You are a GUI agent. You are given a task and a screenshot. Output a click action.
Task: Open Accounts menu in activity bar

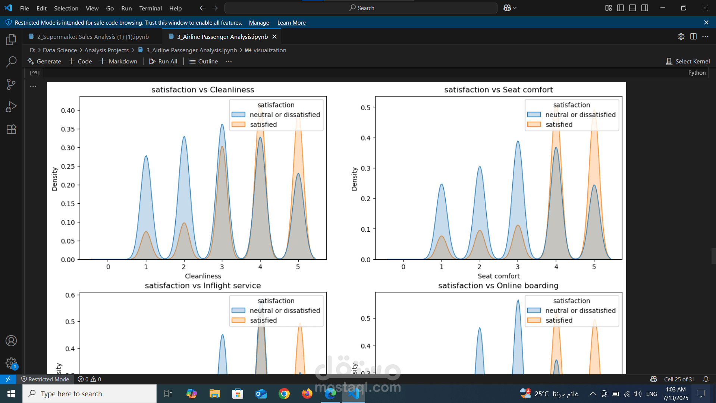point(11,341)
